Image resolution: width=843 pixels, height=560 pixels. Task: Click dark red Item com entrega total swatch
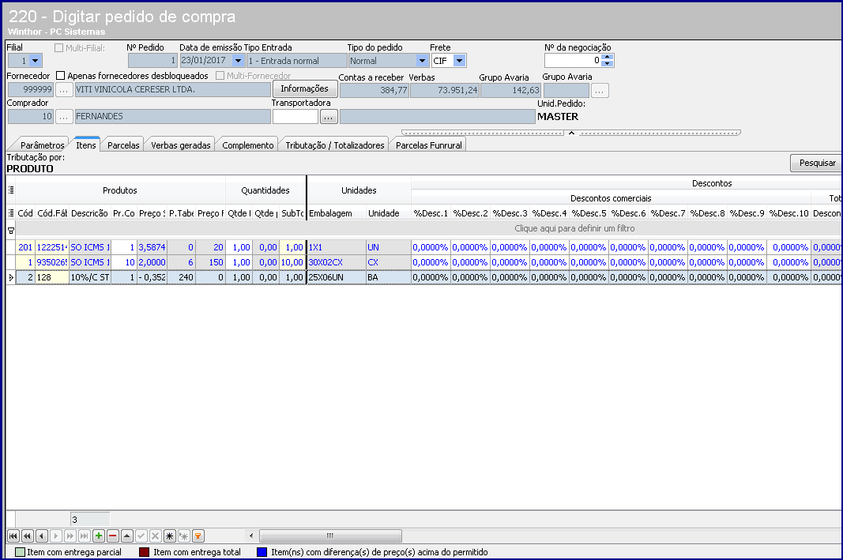144,552
